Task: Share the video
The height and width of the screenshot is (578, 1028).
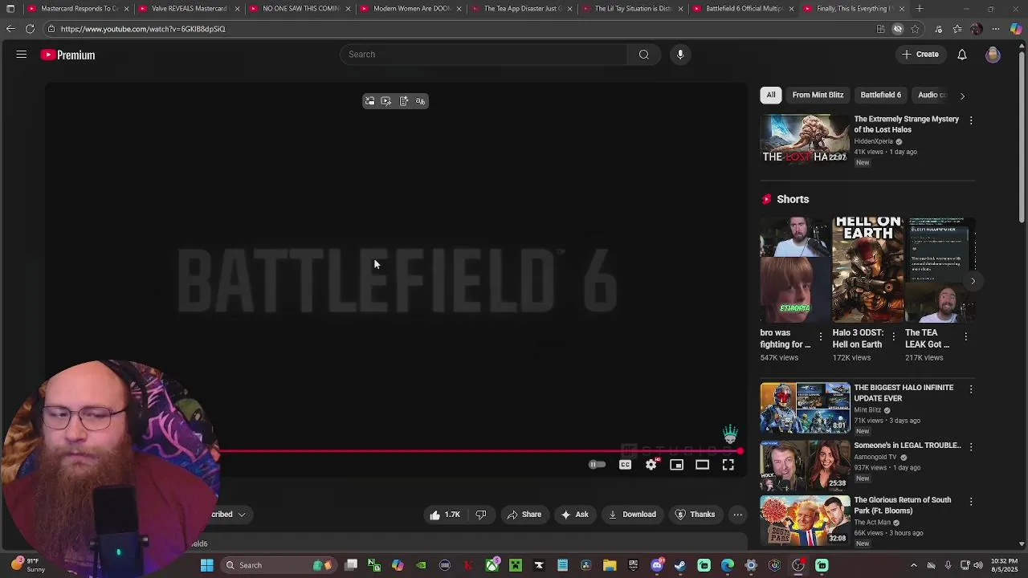Action: tap(524, 515)
